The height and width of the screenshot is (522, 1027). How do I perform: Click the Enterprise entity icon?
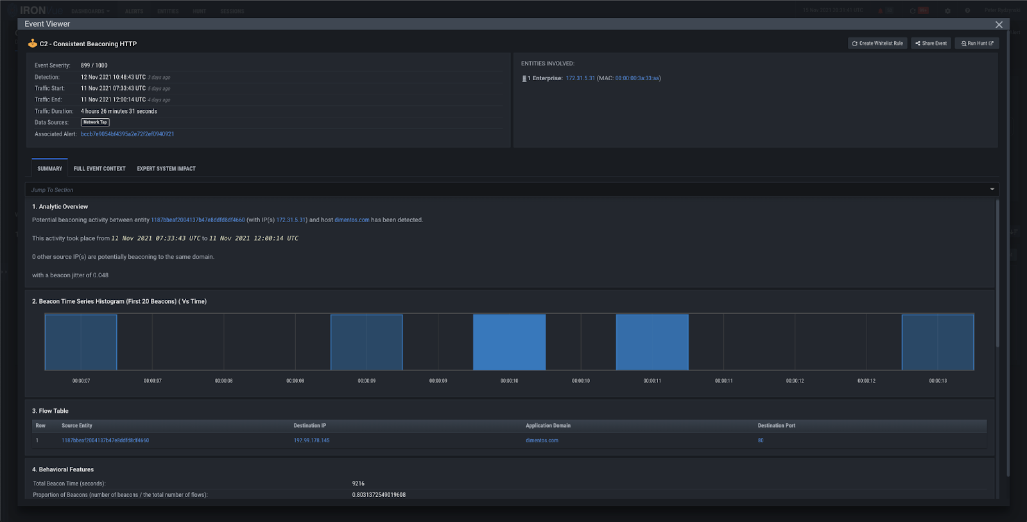point(524,78)
